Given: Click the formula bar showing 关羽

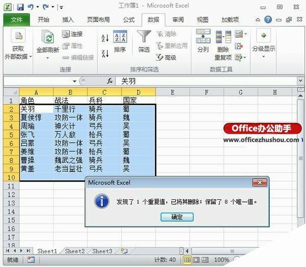Looking at the screenshot, I should (x=207, y=81).
